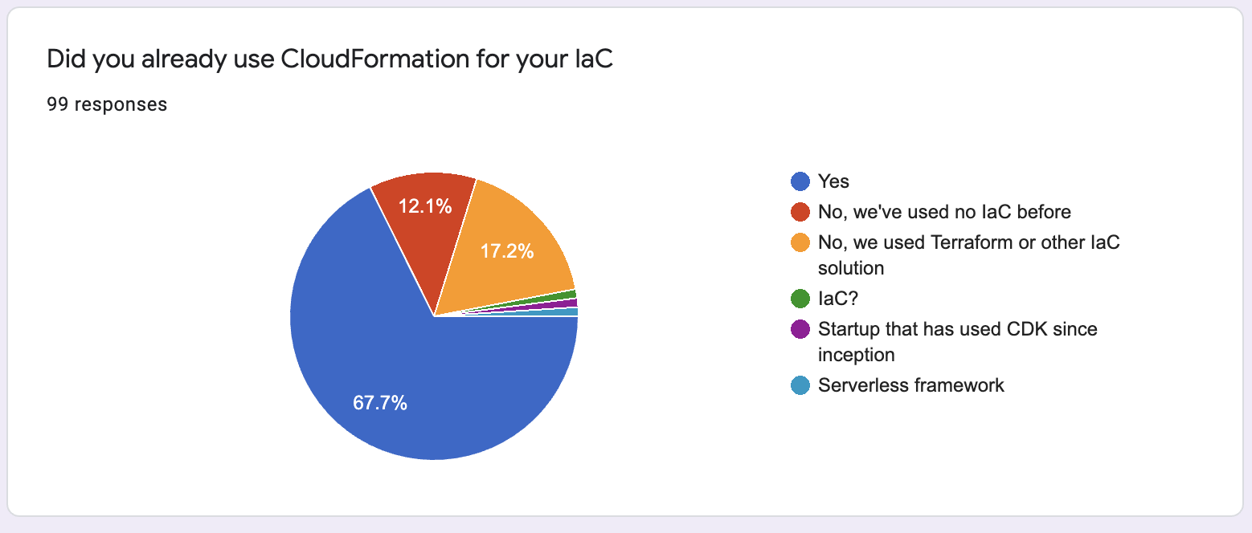
Task: Click the green IaC? legend dot
Action: pyautogui.click(x=800, y=299)
